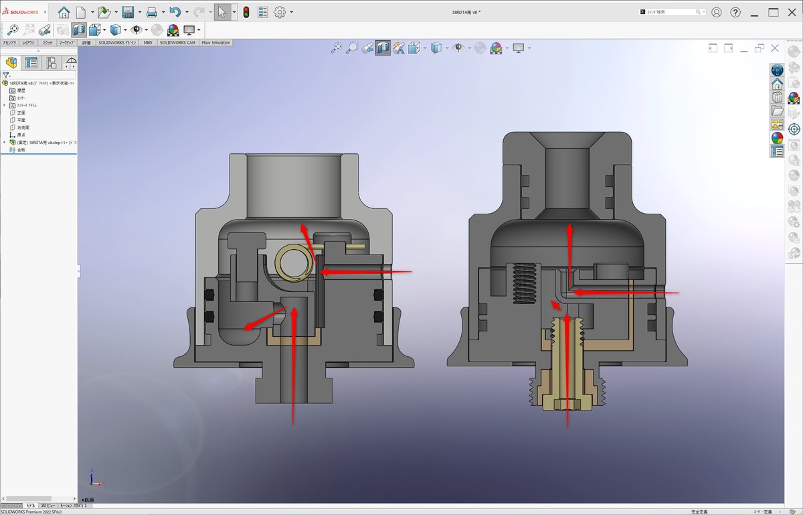Viewport: 803px width, 515px height.
Task: Expand the Open file dropdown arrow
Action: (x=114, y=13)
